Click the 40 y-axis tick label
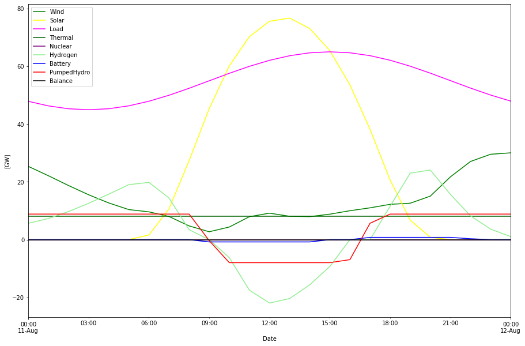The image size is (525, 346). click(21, 124)
